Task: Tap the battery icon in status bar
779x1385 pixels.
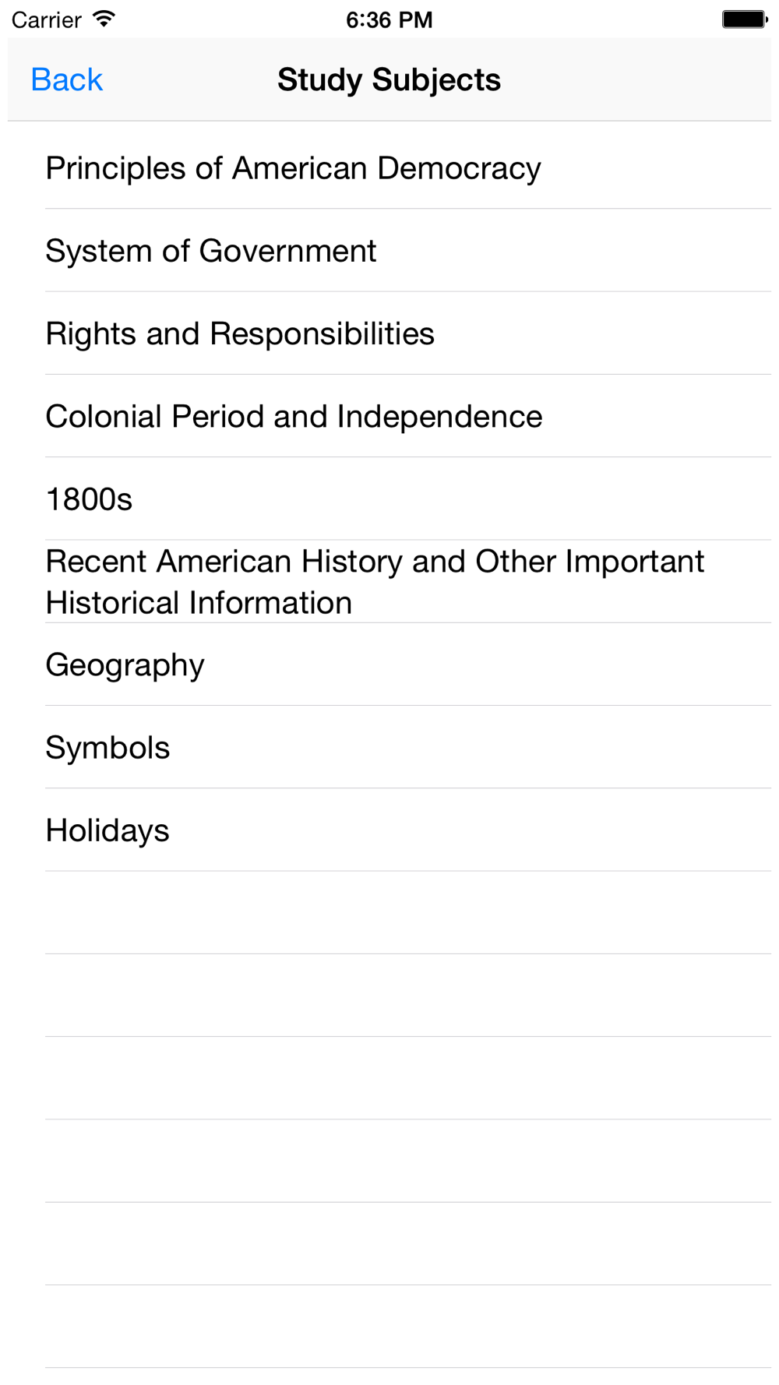Action: click(745, 19)
